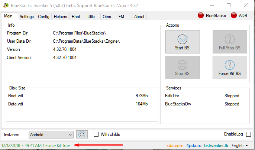Follow the bstweaker.tk link
The height and width of the screenshot is (150, 255).
coord(216,146)
